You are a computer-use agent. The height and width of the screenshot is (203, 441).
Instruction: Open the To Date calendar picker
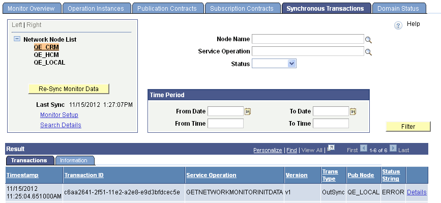pos(353,111)
